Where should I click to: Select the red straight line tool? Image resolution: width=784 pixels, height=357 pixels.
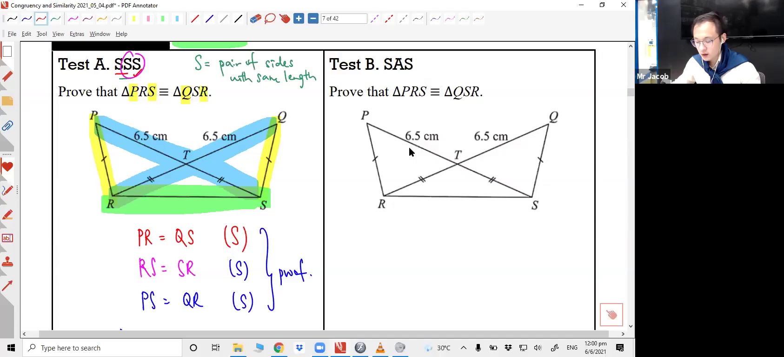(x=195, y=19)
